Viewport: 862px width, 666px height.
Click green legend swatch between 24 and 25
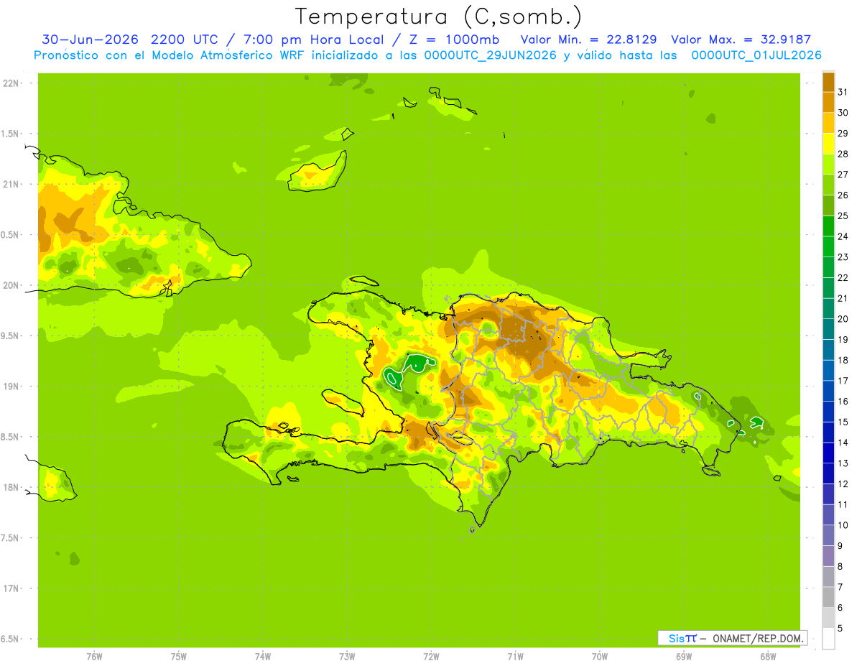click(828, 226)
